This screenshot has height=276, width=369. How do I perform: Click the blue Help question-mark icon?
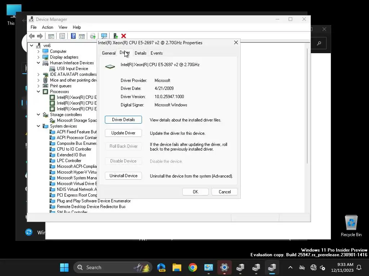pos(73,36)
